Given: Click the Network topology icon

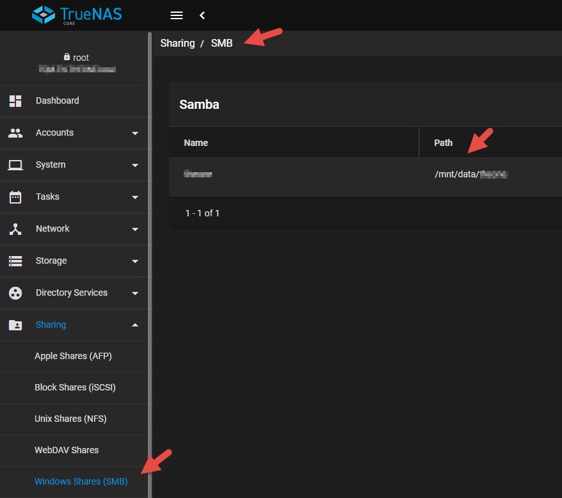Looking at the screenshot, I should pos(15,229).
